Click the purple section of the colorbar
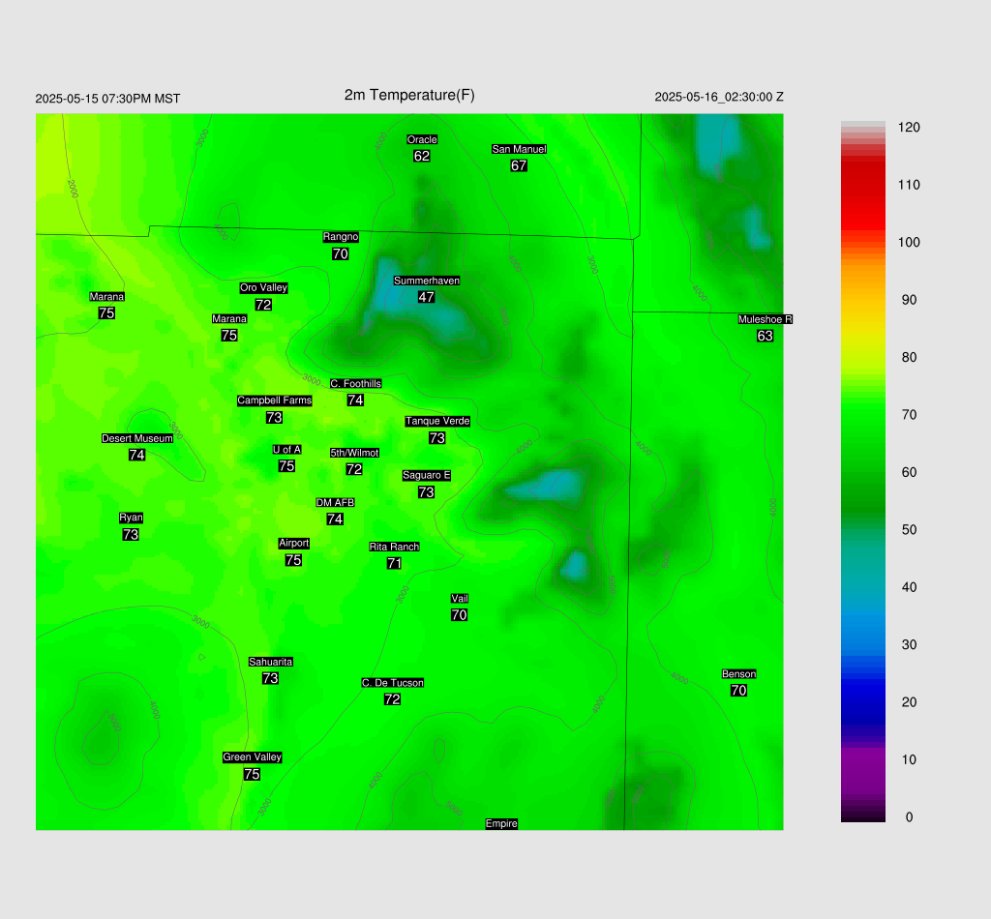 point(862,771)
